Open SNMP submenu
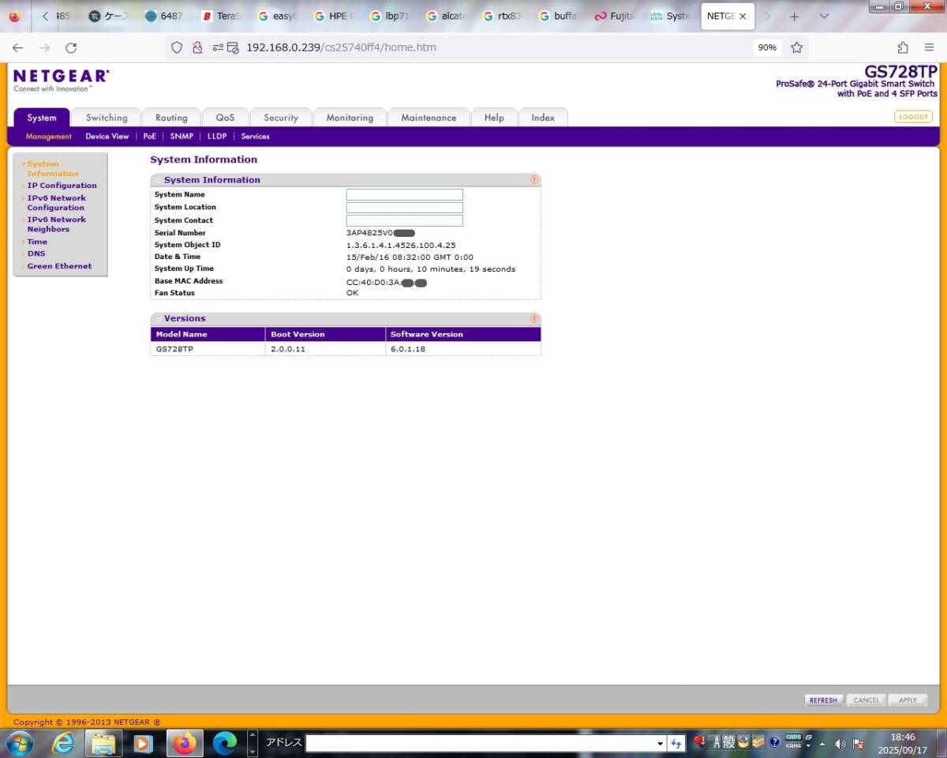947x758 pixels. tap(182, 137)
